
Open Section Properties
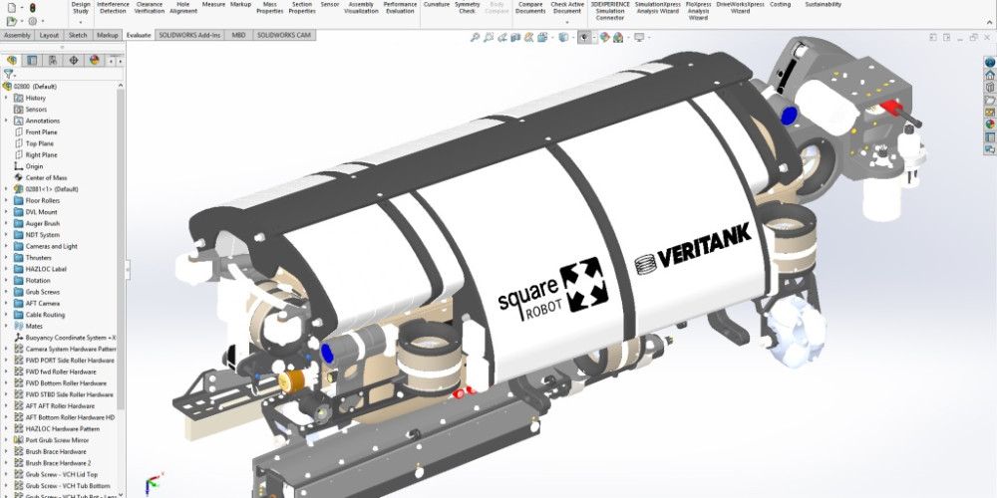(x=302, y=8)
